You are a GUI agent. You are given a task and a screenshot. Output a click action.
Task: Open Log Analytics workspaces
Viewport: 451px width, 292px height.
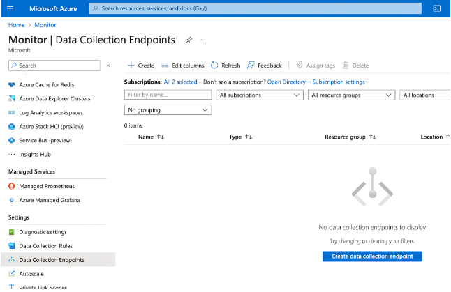coord(51,113)
